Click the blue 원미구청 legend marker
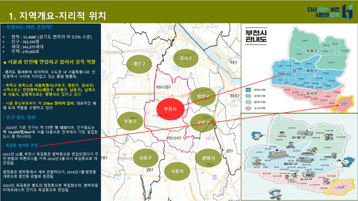Screen dimensions: 358x201 (248, 102)
